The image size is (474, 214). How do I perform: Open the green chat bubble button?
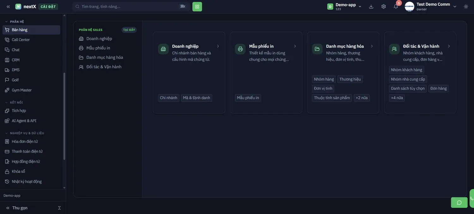[459, 203]
